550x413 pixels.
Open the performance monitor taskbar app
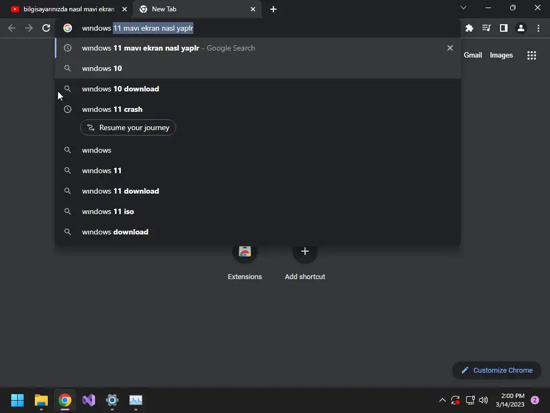[136, 400]
